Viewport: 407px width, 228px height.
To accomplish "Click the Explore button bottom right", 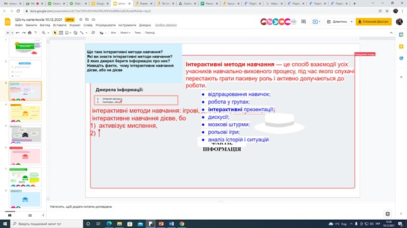I will [x=387, y=213].
